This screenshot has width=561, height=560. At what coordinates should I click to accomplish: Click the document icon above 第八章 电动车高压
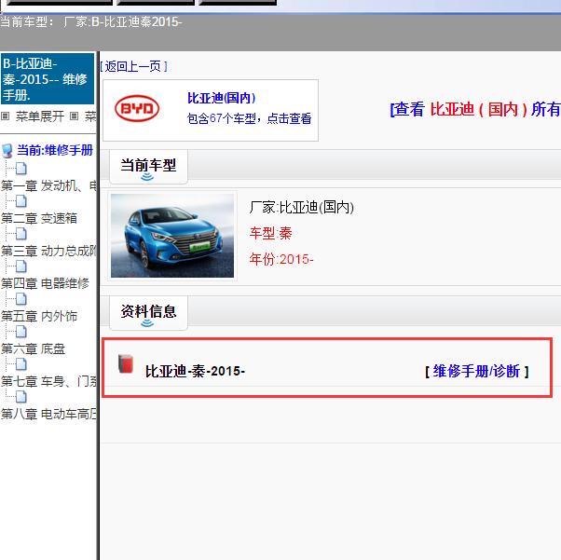(x=21, y=397)
